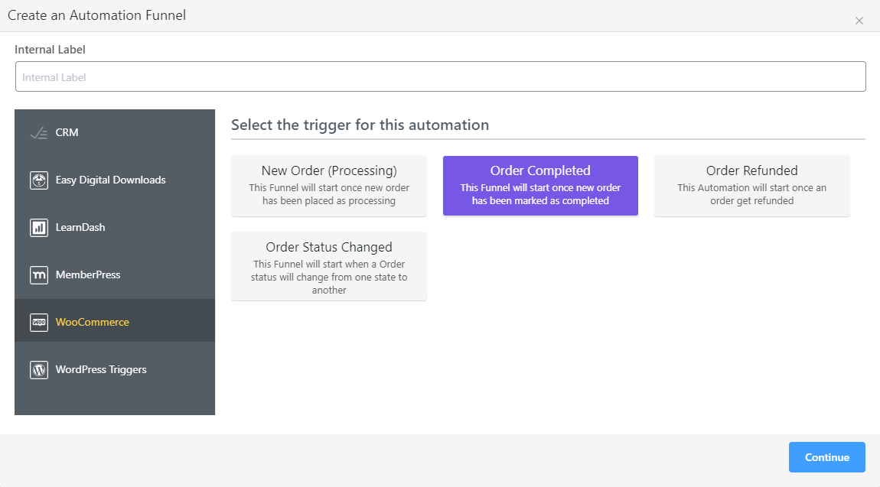Switch to Easy Digital Downloads triggers
Image resolution: width=880 pixels, height=487 pixels.
[x=110, y=180]
